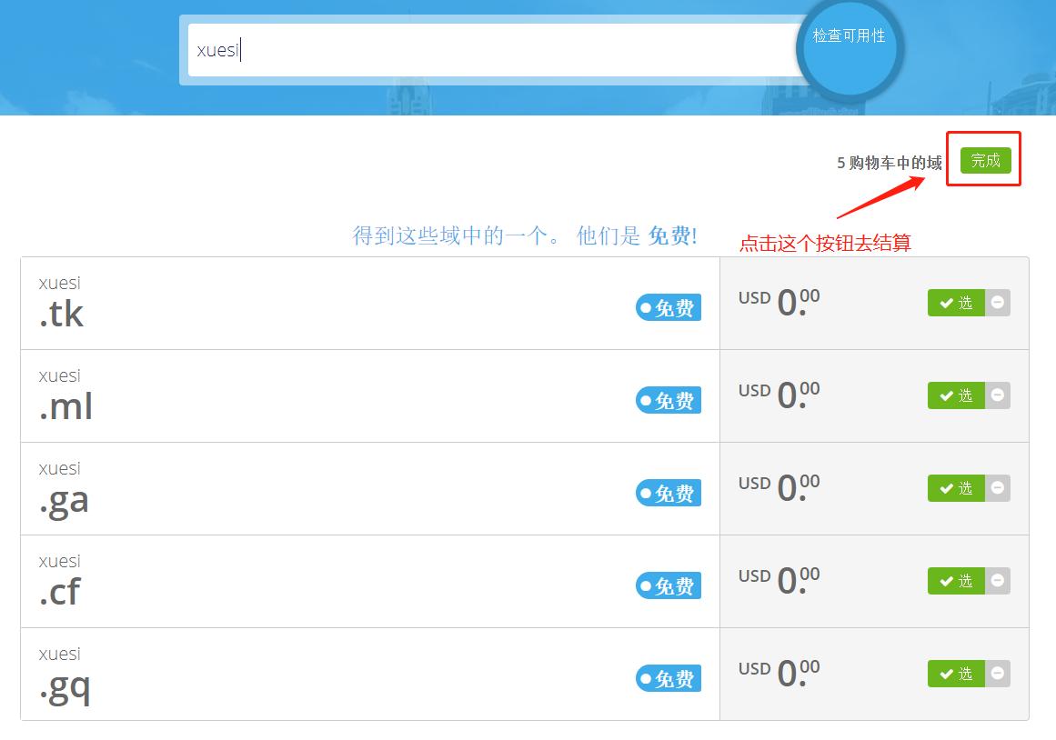Toggle the green 选 button for xuesi.gq
The image size is (1056, 740).
[x=956, y=674]
